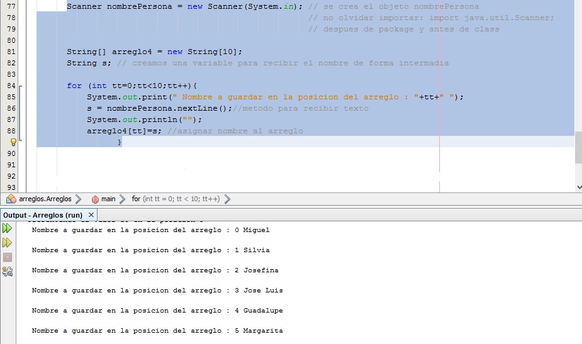
Task: Open the output Settings wrench icon
Action: click(x=8, y=272)
